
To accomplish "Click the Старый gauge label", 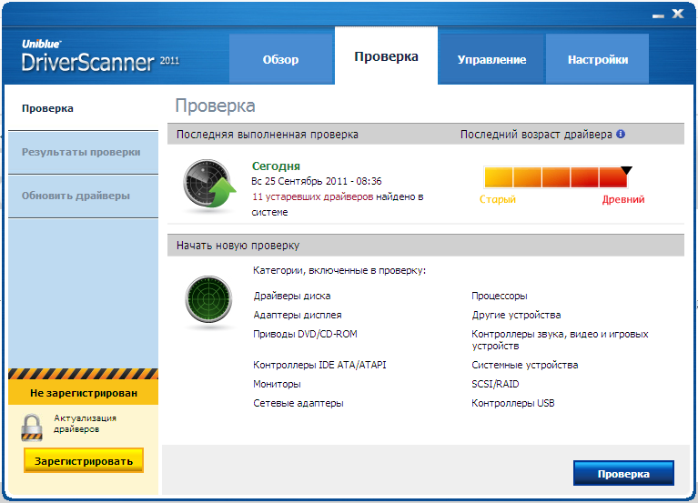I will click(x=497, y=199).
